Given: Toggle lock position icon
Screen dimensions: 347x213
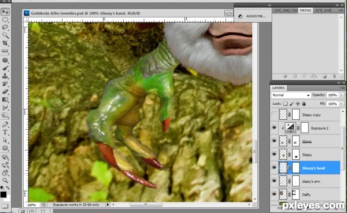Looking at the screenshot, I should pos(298,104).
